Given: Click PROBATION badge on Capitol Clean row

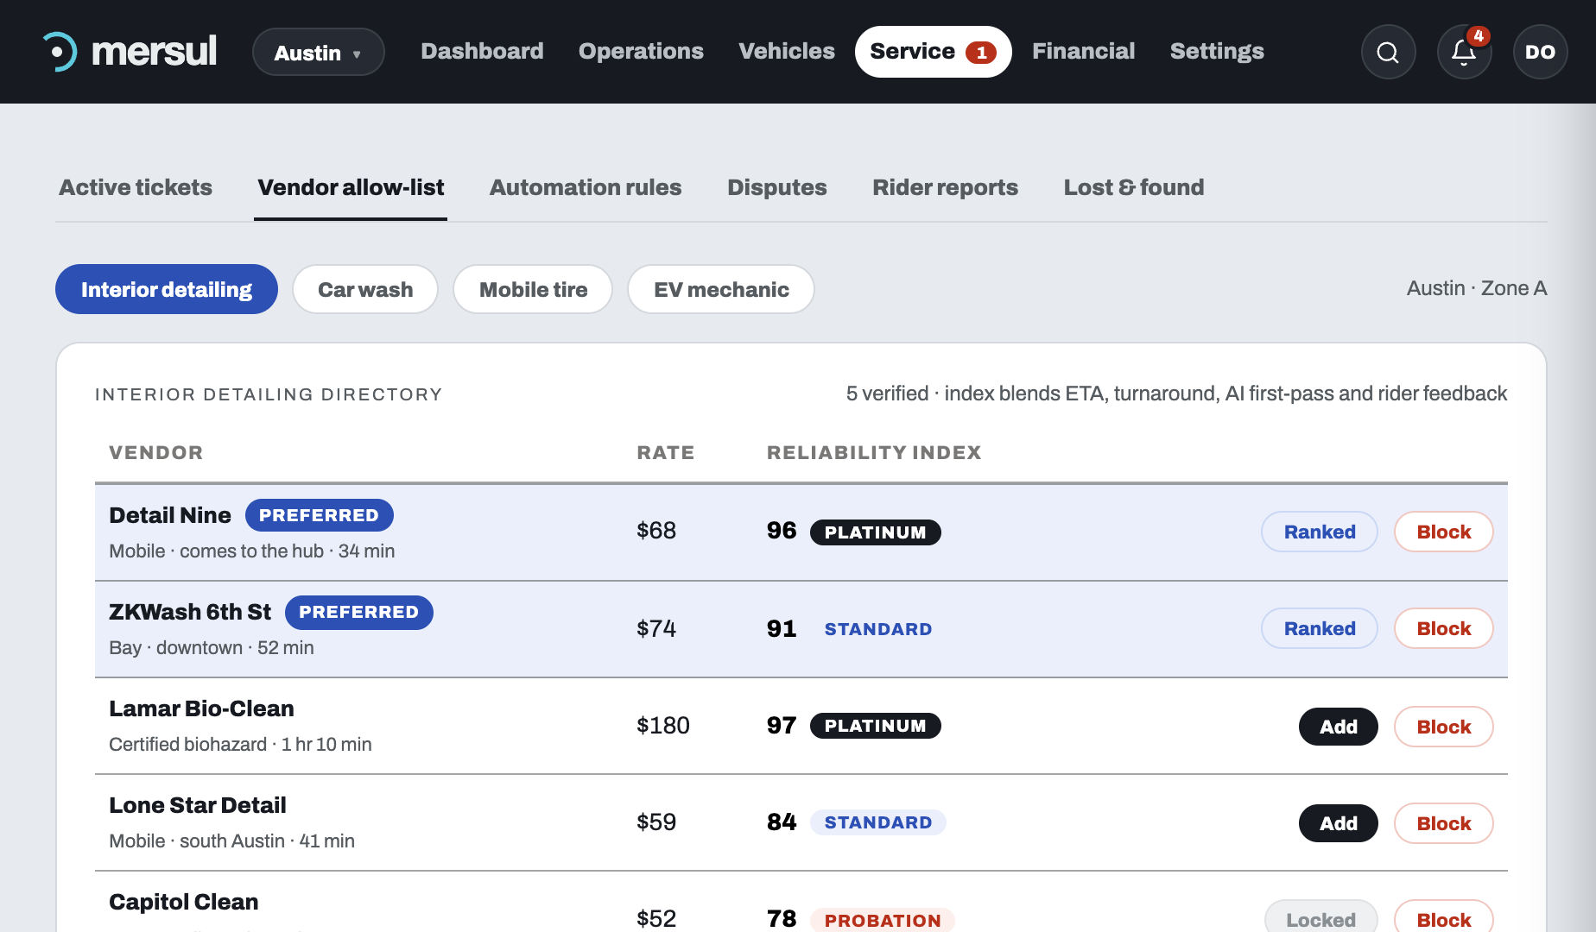Looking at the screenshot, I should pyautogui.click(x=883, y=920).
